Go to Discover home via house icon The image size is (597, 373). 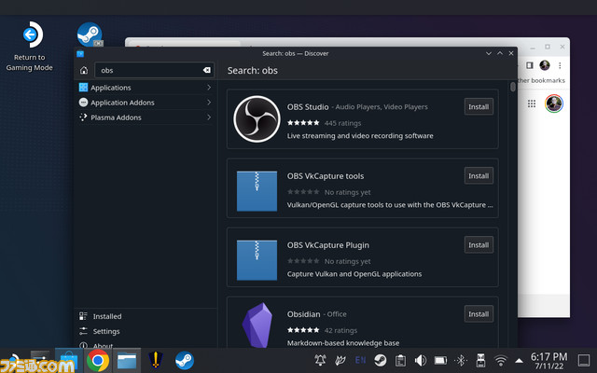84,71
